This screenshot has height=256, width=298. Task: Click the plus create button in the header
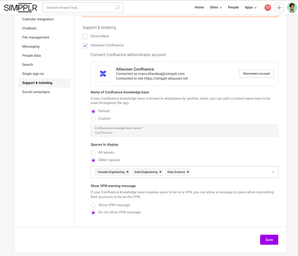coord(279,8)
